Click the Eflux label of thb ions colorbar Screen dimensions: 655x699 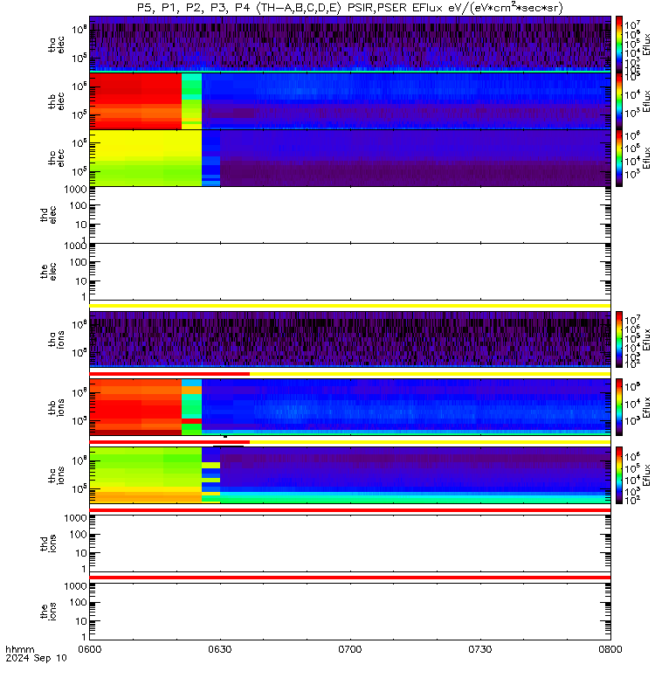pos(646,407)
